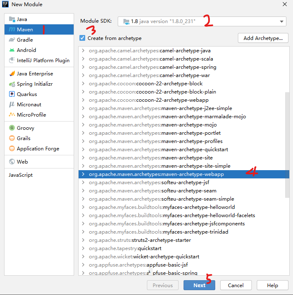Screen dimensions: 293x295
Task: Click the Spring Initializr leaf icon
Action: pos(12,84)
